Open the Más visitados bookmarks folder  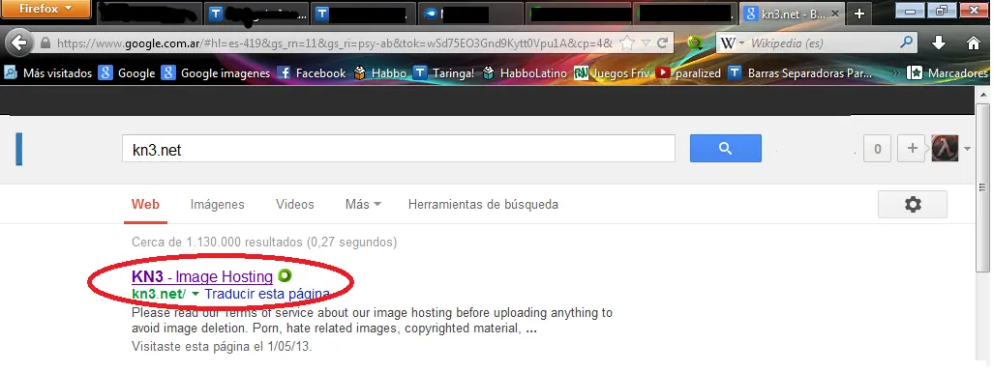[x=48, y=73]
